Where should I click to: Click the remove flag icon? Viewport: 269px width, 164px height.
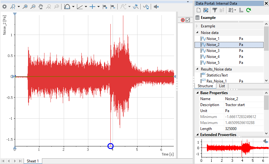click(x=113, y=6)
